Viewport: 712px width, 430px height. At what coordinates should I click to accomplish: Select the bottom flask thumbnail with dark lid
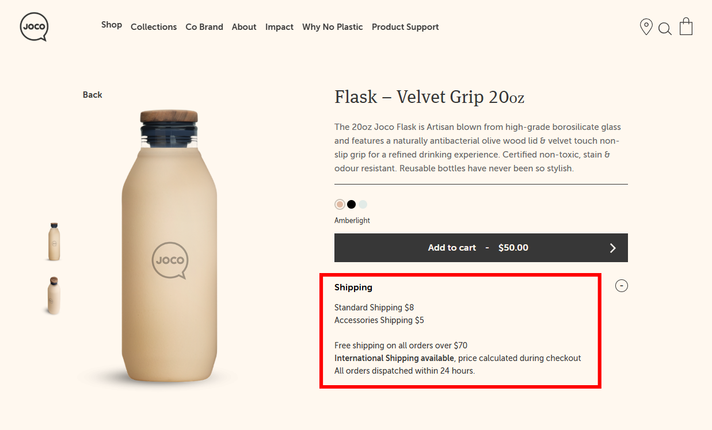[x=53, y=295]
